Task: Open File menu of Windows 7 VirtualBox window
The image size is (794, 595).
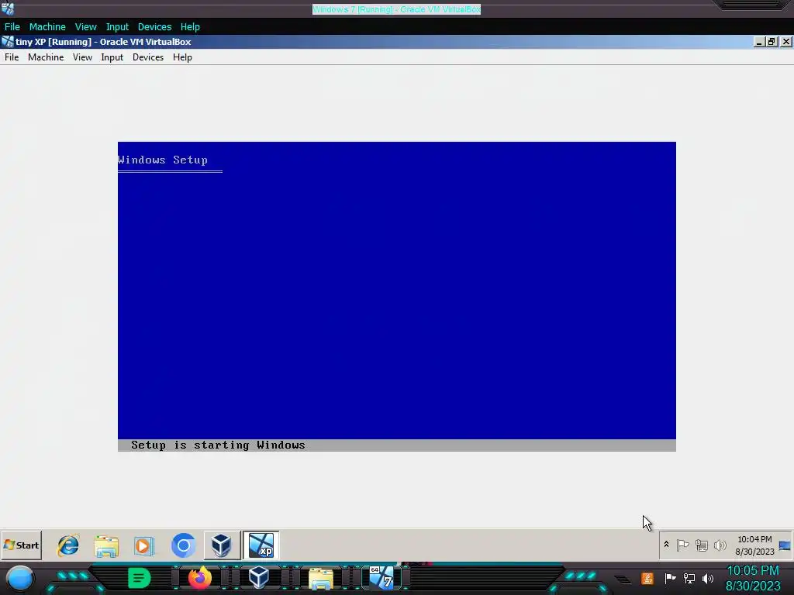Action: 12,27
